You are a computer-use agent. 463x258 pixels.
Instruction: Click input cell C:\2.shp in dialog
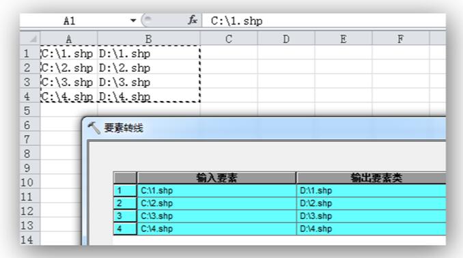[x=216, y=203]
